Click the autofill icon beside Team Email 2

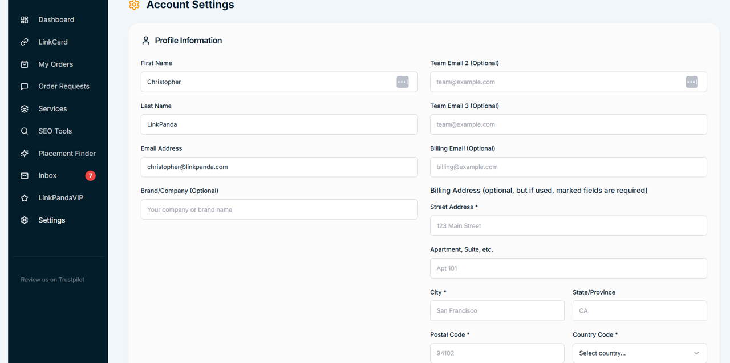[692, 82]
